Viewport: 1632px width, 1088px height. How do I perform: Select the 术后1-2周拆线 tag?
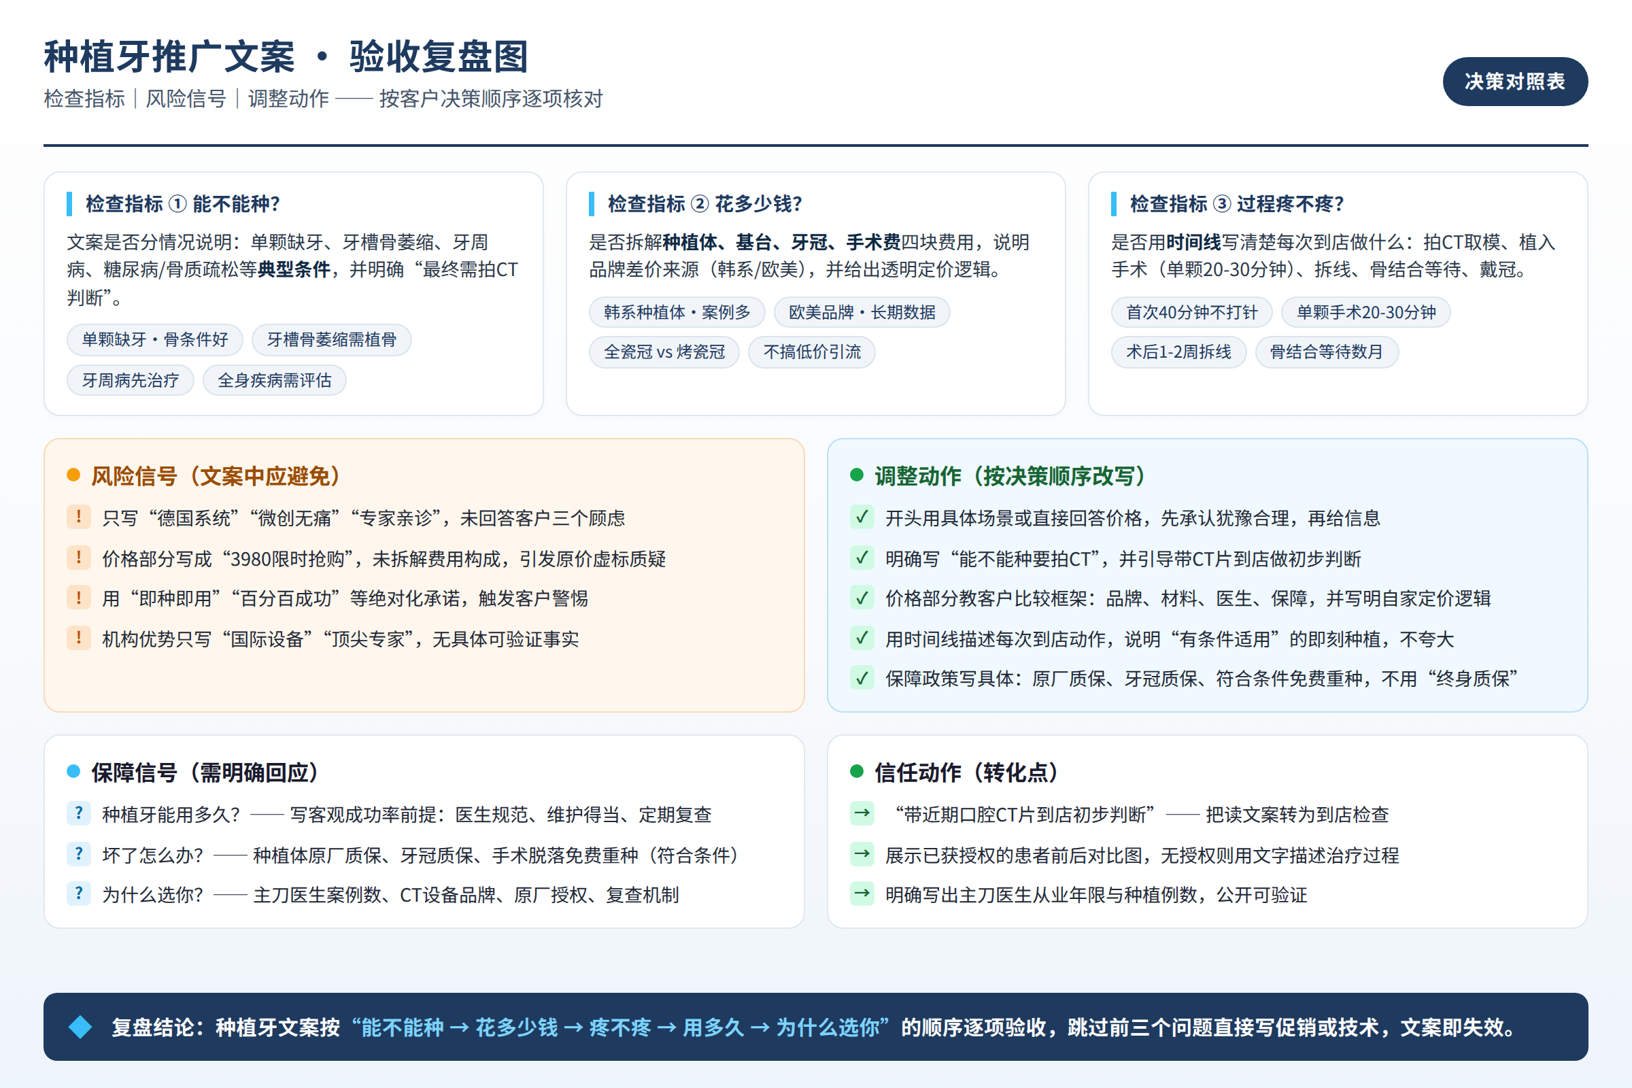(1178, 352)
